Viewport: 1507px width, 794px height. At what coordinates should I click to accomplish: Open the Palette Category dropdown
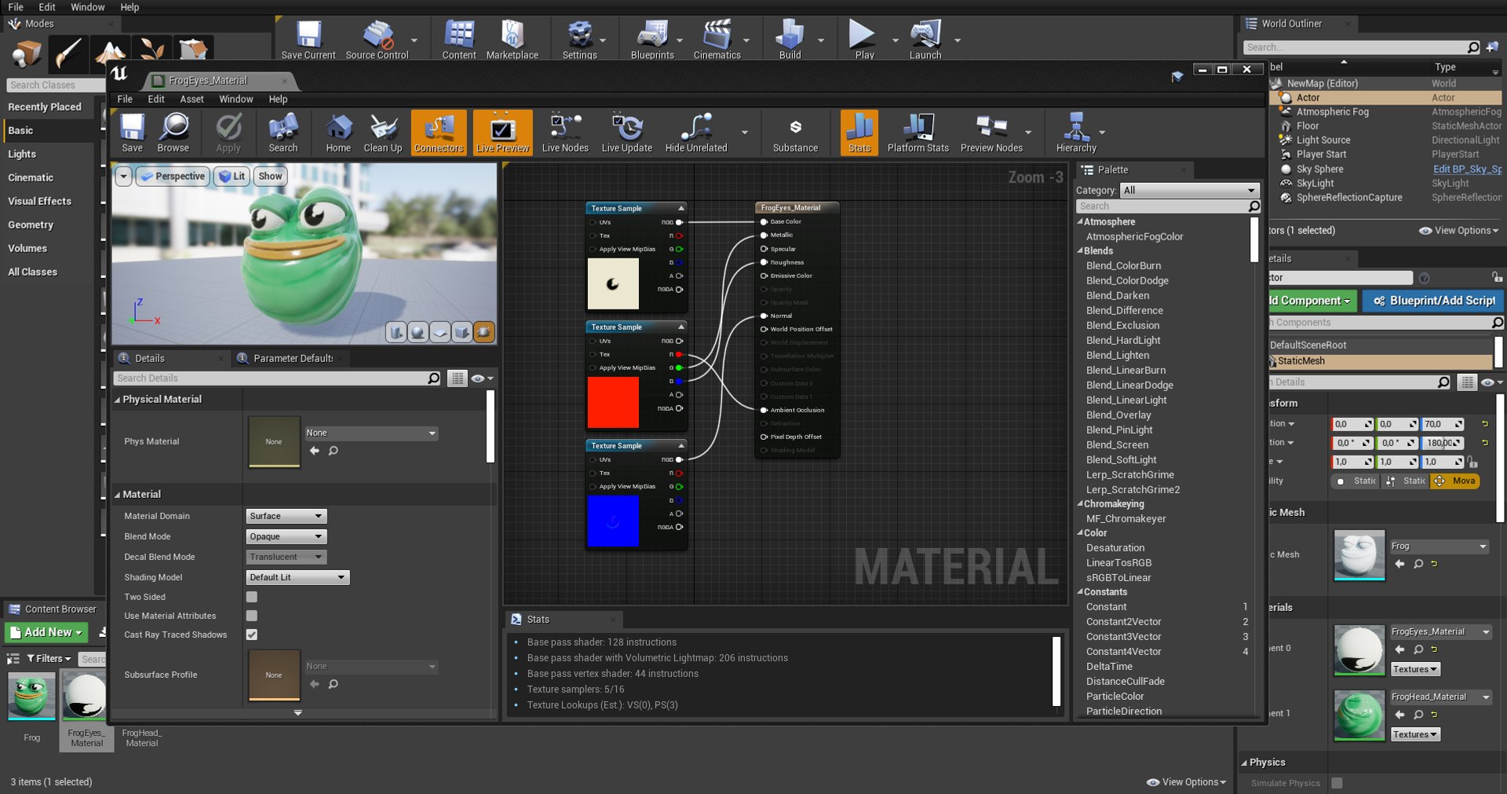(x=1188, y=190)
